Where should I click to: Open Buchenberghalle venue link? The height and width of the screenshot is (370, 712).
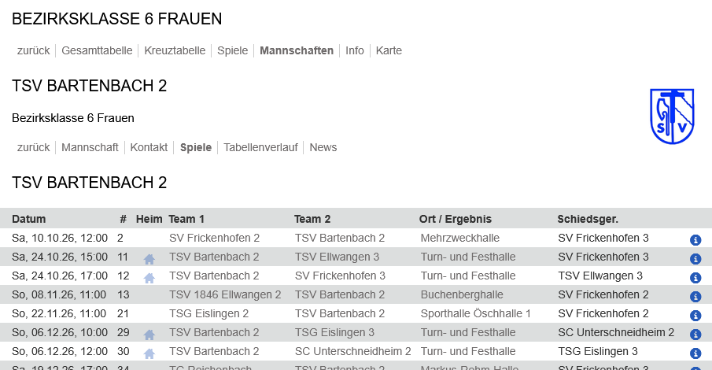[462, 294]
